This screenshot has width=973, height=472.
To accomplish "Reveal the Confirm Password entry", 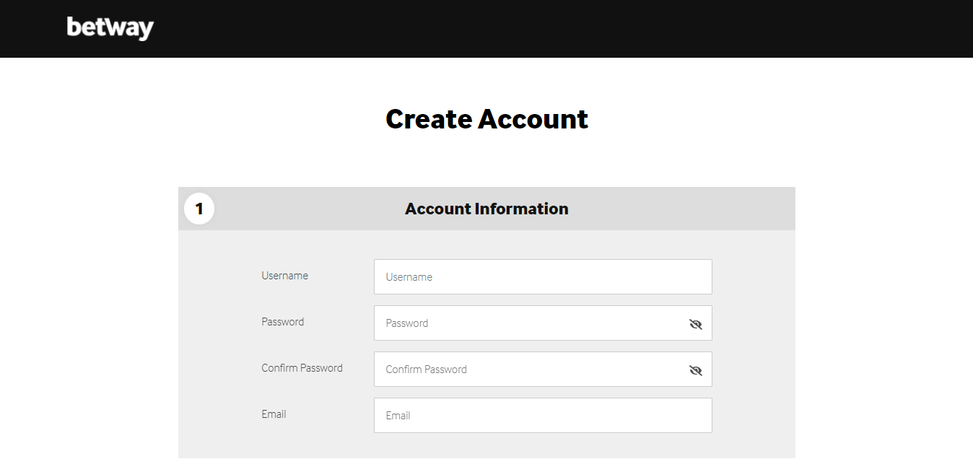I will point(695,370).
